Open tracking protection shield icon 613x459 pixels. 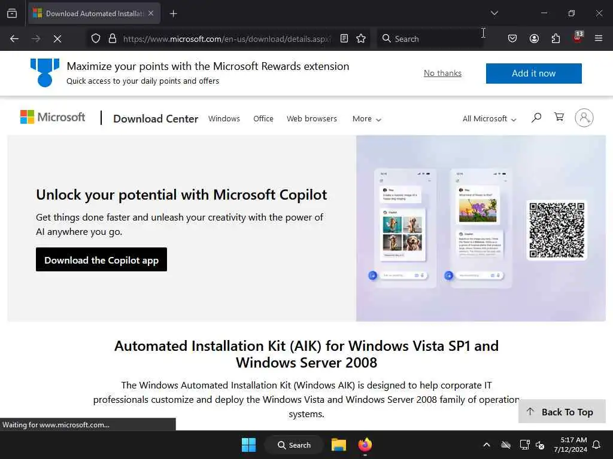pyautogui.click(x=96, y=39)
